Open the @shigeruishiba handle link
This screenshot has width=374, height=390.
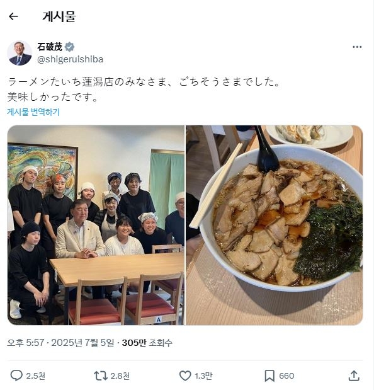[x=70, y=59]
